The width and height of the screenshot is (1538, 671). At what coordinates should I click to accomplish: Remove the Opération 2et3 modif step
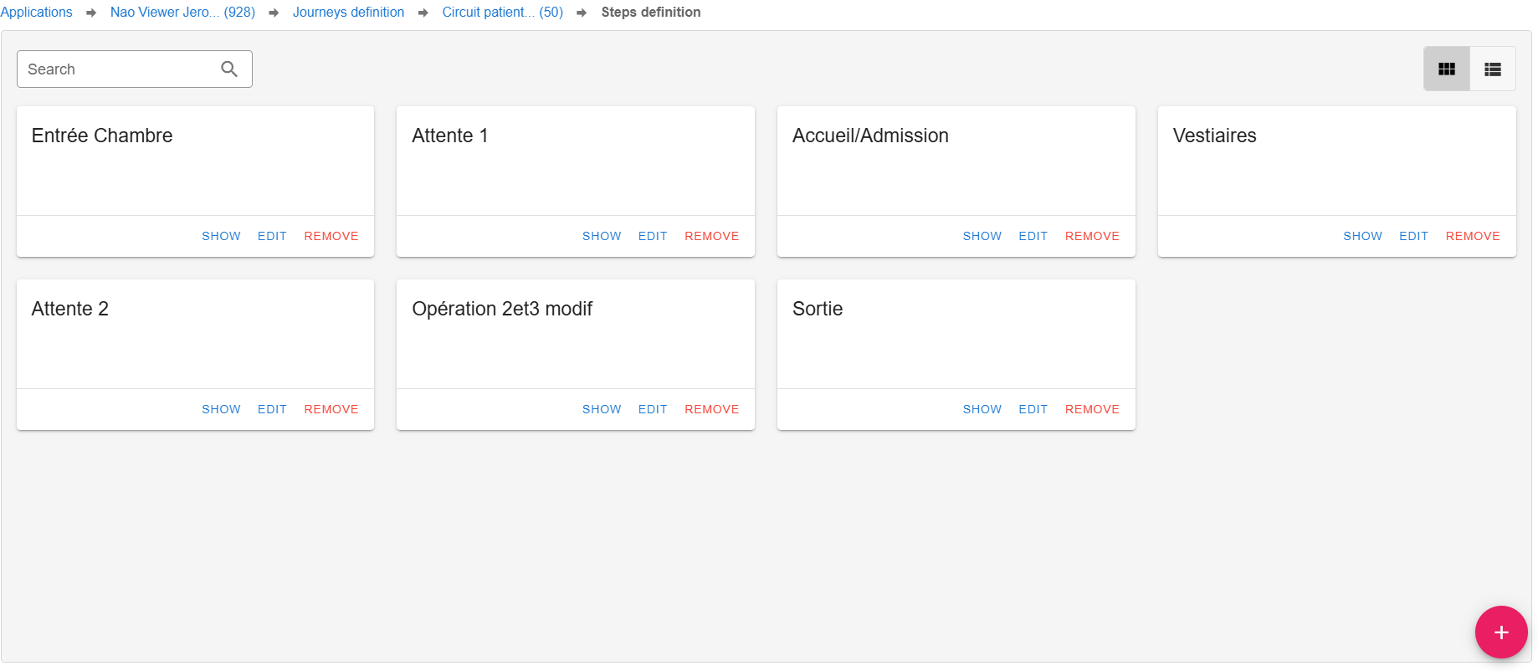[x=711, y=409]
